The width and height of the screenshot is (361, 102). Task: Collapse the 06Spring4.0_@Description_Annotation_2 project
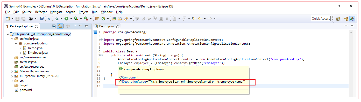point(8,34)
